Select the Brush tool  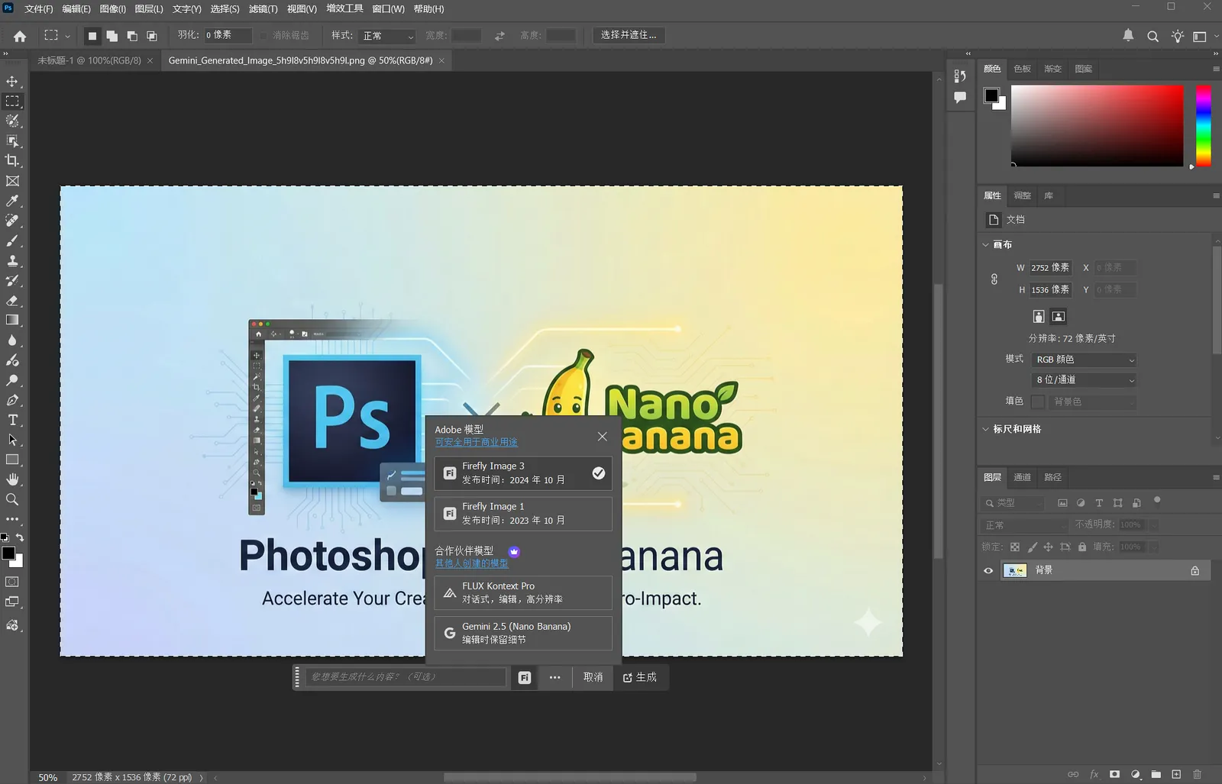click(12, 240)
